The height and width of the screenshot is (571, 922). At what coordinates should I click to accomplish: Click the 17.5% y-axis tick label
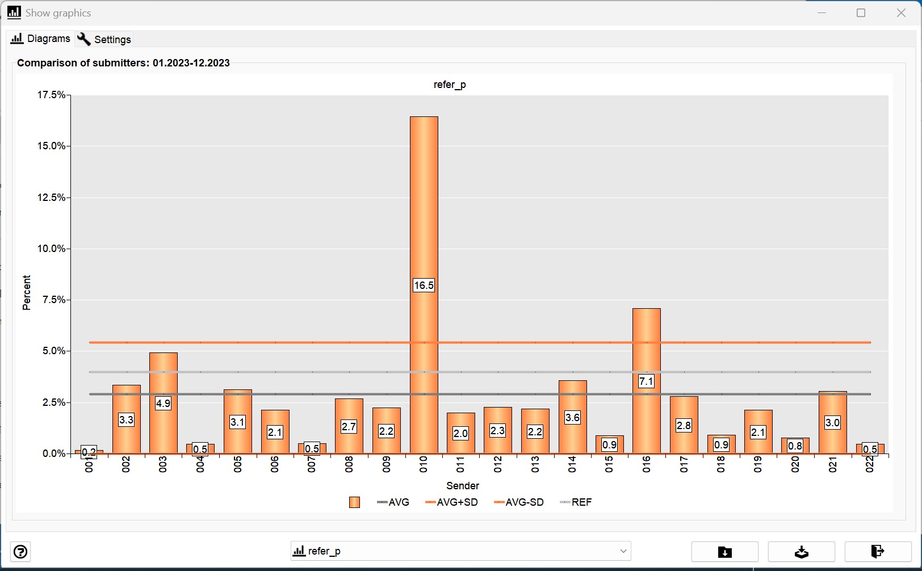click(51, 95)
